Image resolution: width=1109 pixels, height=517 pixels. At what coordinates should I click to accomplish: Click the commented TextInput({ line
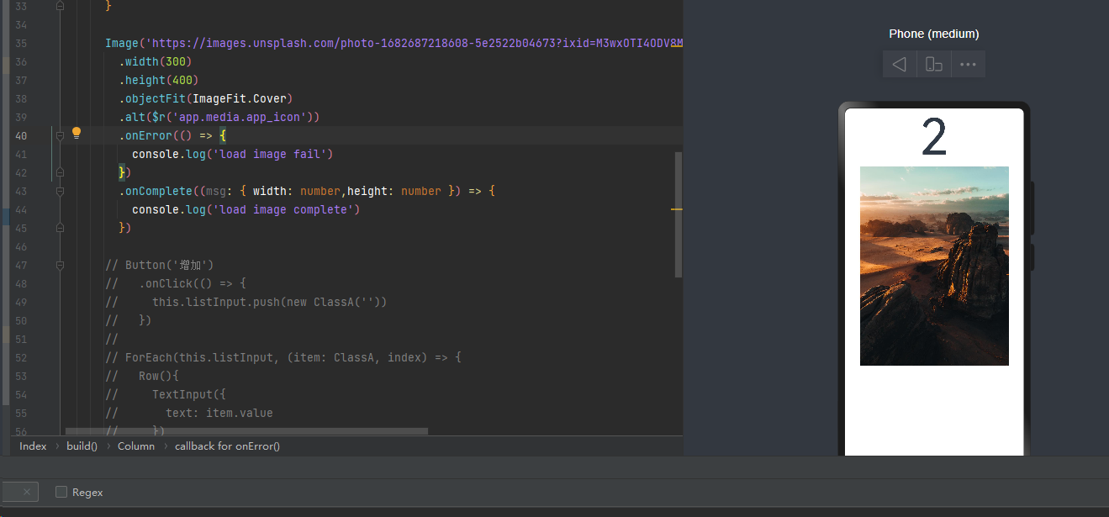click(166, 394)
